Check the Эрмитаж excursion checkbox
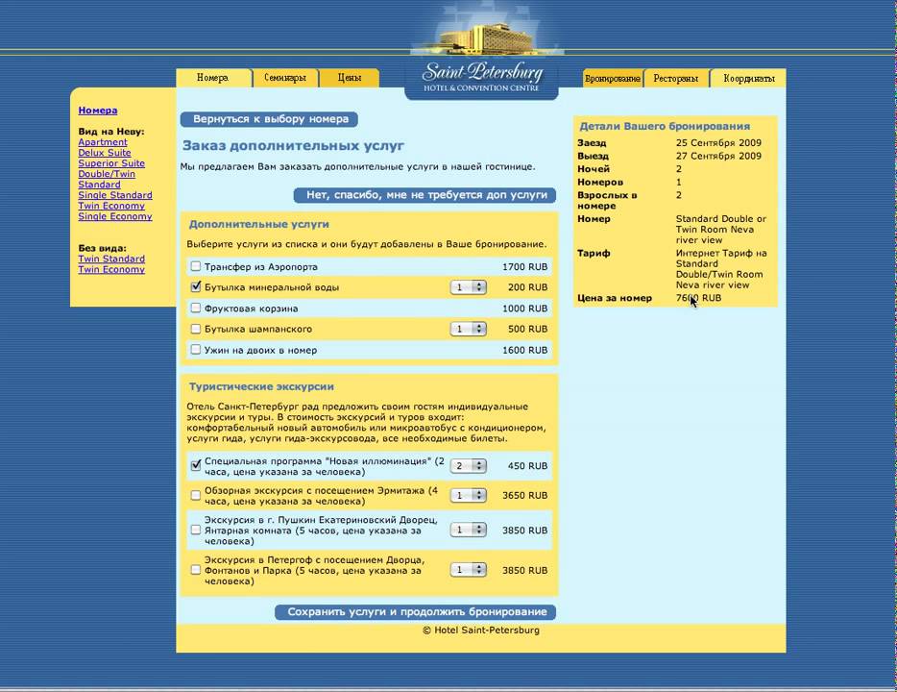Screen dimensions: 897x692 click(196, 495)
